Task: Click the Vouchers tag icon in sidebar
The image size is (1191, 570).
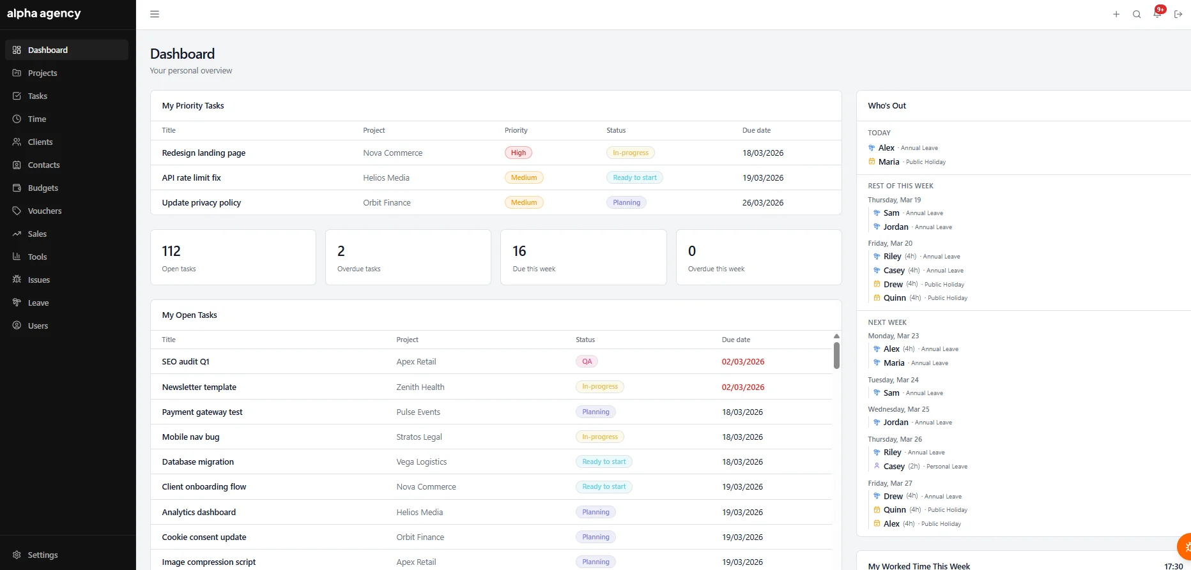Action: coord(17,211)
